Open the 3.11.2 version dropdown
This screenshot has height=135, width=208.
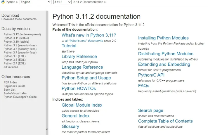click(62, 2)
